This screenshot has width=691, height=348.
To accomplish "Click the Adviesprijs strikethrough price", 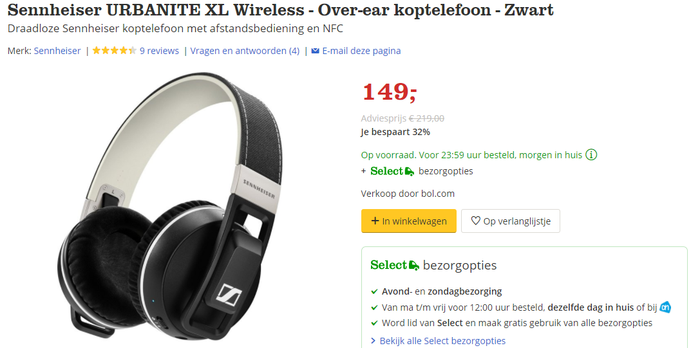I will 426,118.
